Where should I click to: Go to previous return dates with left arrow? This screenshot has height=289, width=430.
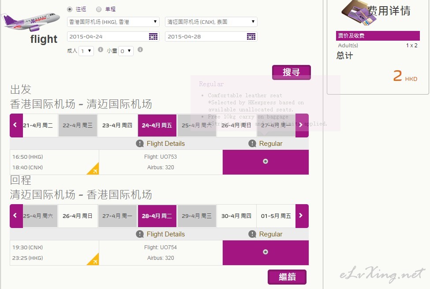point(16,216)
